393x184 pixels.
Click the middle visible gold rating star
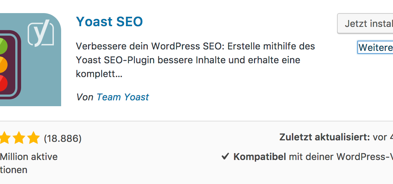click(x=18, y=138)
